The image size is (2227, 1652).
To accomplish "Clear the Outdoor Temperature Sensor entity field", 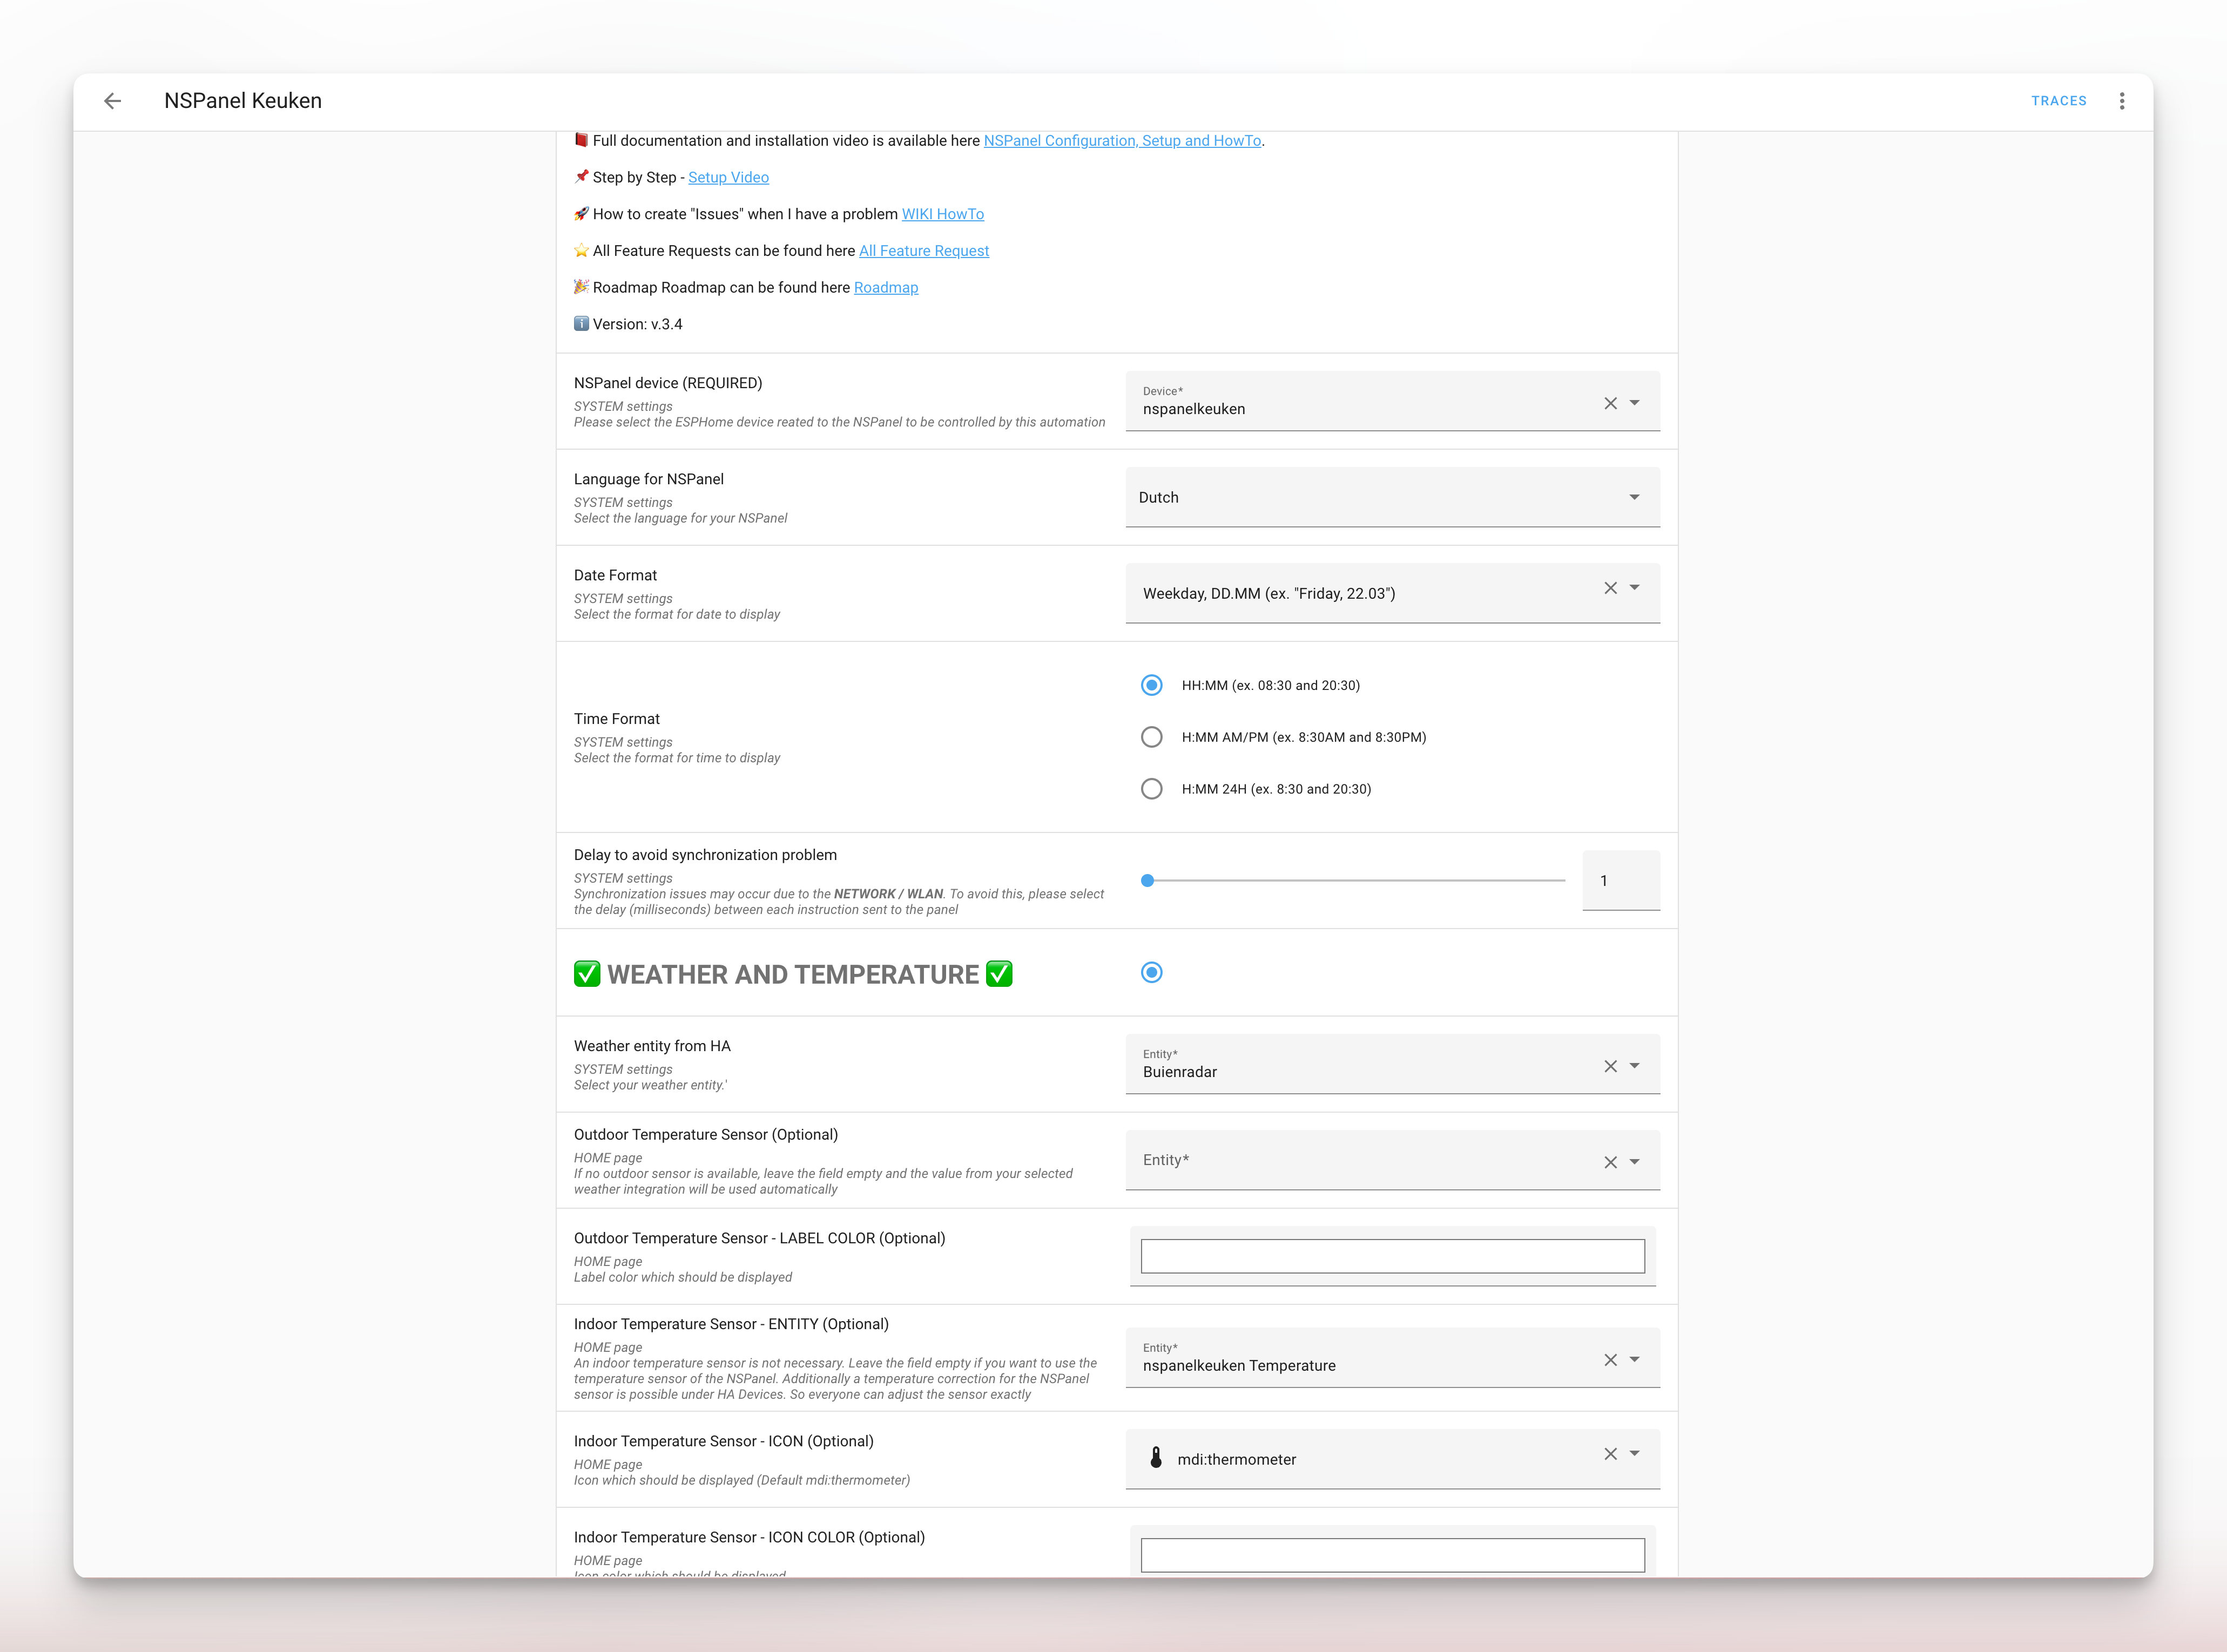I will (1610, 1162).
